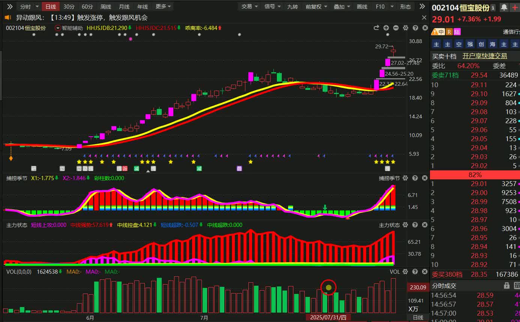This screenshot has width=520, height=322.
Task: Open help for 主力状态 indicator
Action: click(x=415, y=225)
